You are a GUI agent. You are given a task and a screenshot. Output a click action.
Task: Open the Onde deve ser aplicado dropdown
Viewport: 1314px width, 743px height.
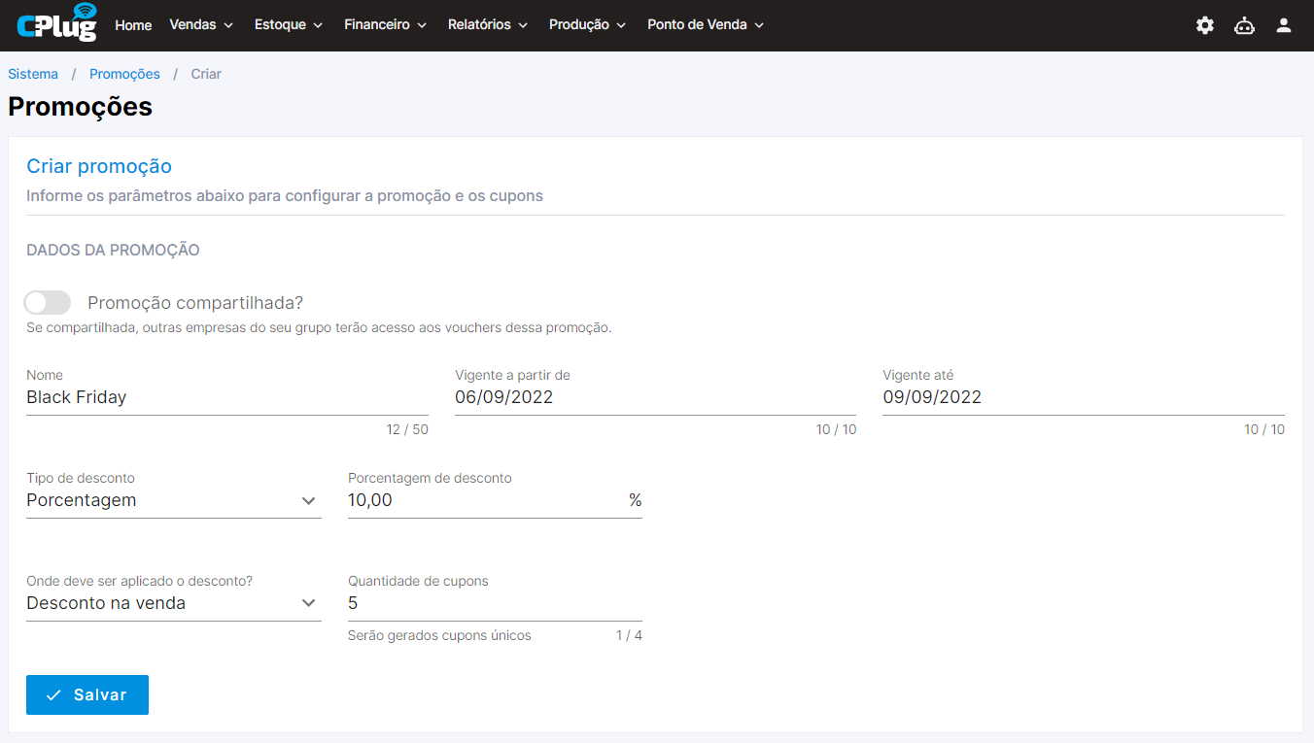click(174, 604)
